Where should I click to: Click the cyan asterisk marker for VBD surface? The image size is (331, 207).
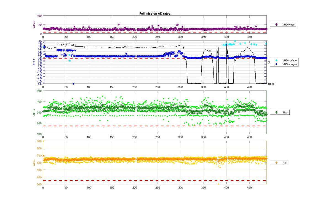pos(276,60)
